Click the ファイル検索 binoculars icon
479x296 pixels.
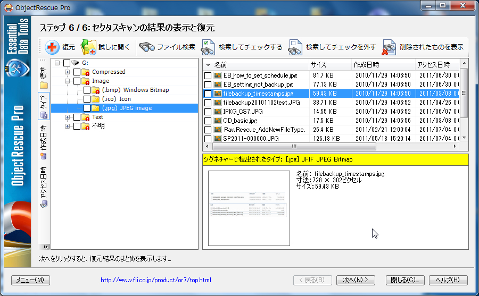click(147, 47)
